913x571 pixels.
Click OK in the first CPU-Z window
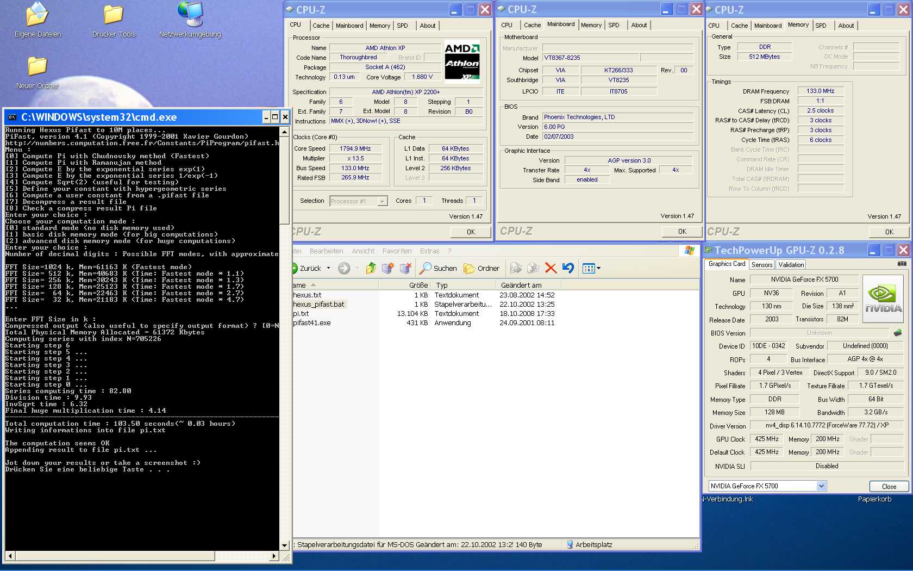pos(471,232)
